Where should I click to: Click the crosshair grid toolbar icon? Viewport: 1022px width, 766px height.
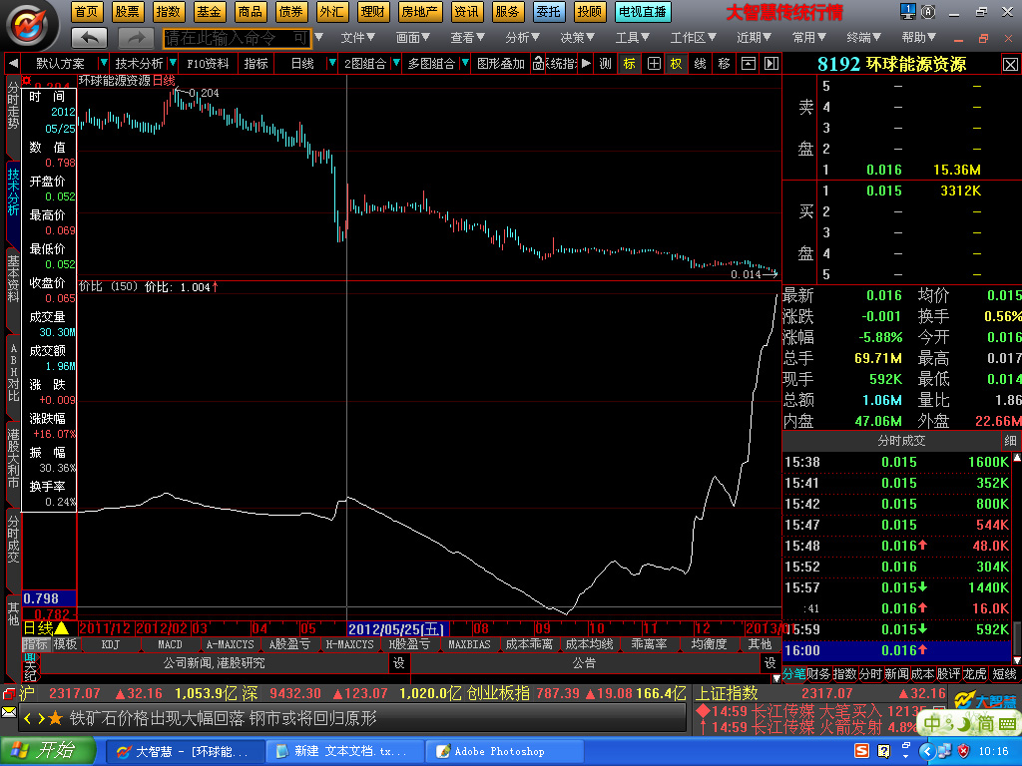653,63
